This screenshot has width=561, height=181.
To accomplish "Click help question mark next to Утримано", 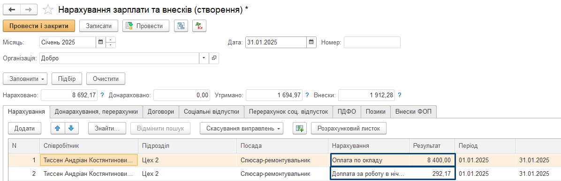I will [x=307, y=95].
